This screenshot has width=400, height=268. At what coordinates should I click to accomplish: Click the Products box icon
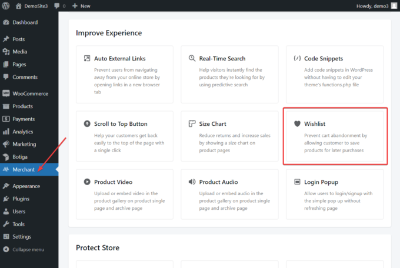pyautogui.click(x=6, y=106)
